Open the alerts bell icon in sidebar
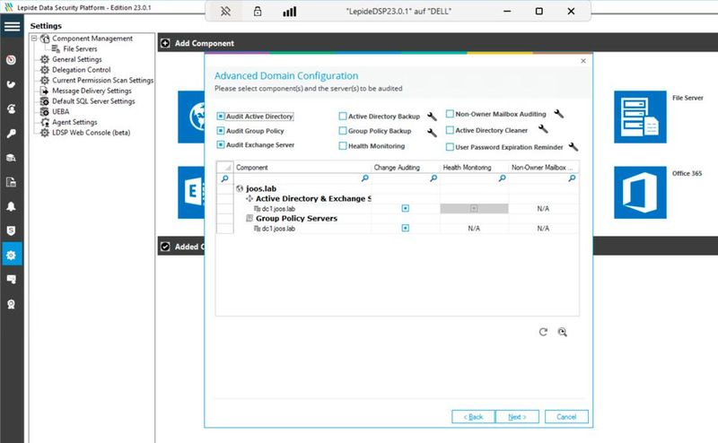Viewport: 718px width, 443px height. (12, 206)
